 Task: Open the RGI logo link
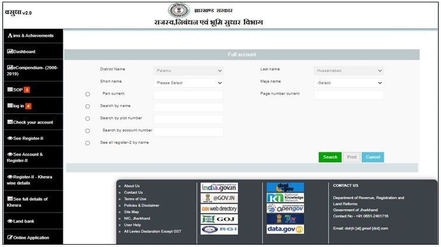(219, 229)
